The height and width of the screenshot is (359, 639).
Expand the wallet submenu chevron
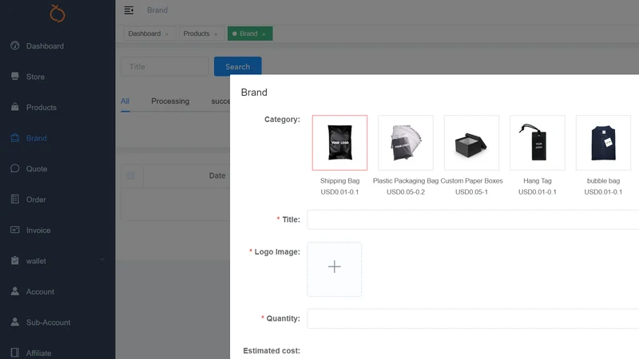point(102,260)
